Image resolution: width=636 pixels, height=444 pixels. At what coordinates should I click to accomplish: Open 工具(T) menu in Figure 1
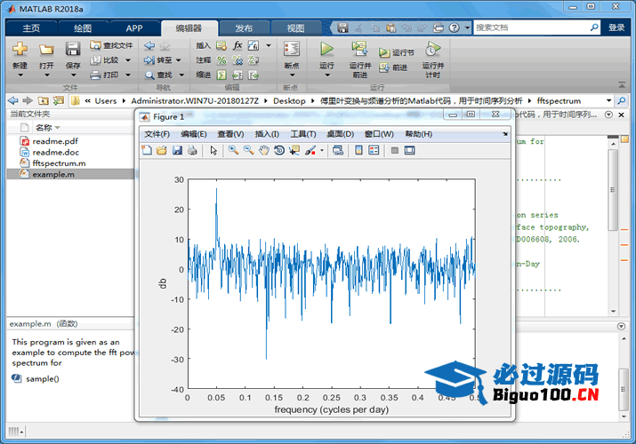click(303, 134)
